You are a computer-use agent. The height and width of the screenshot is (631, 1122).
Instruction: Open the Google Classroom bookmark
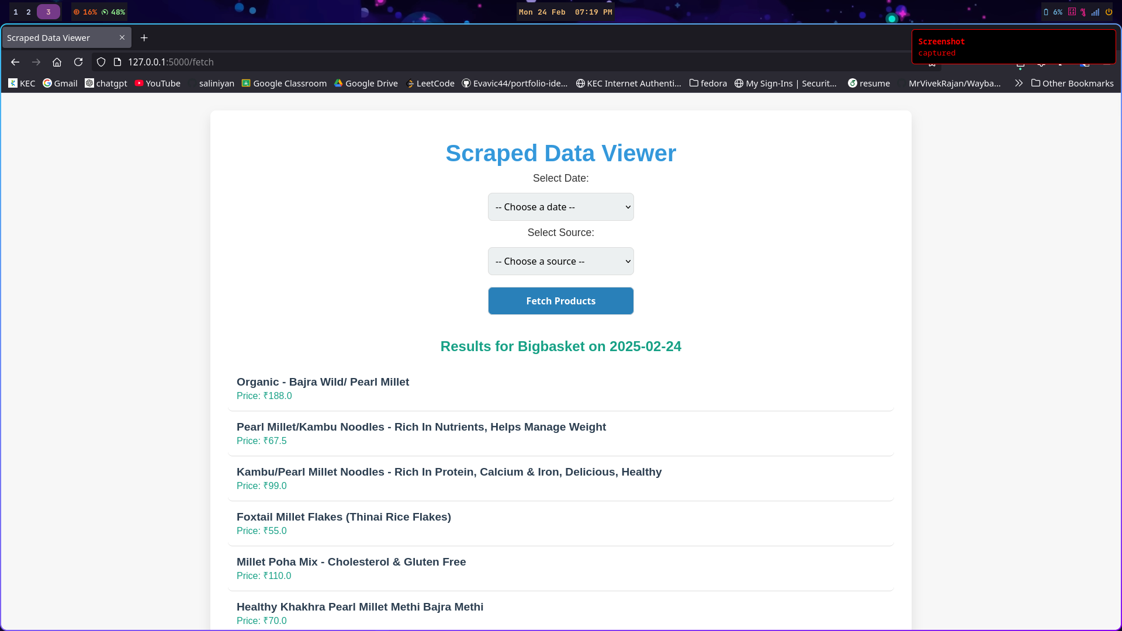pyautogui.click(x=284, y=84)
